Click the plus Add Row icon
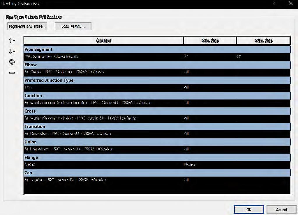The image size is (298, 215). coord(12,62)
